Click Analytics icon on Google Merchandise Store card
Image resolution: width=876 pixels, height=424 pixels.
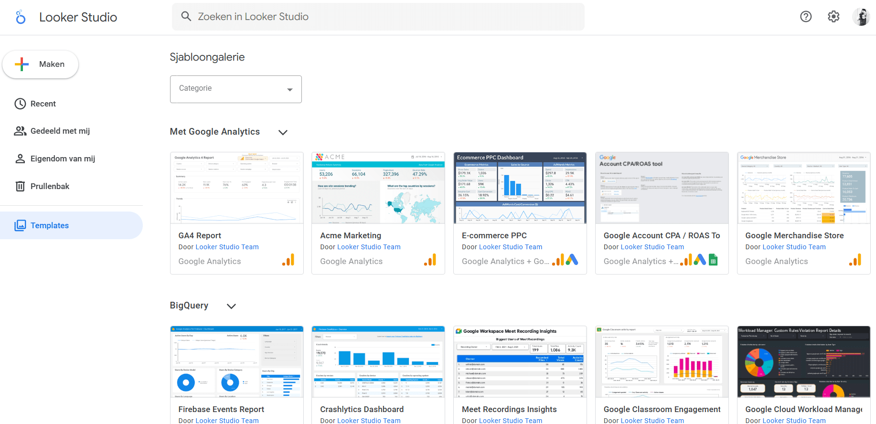point(855,260)
